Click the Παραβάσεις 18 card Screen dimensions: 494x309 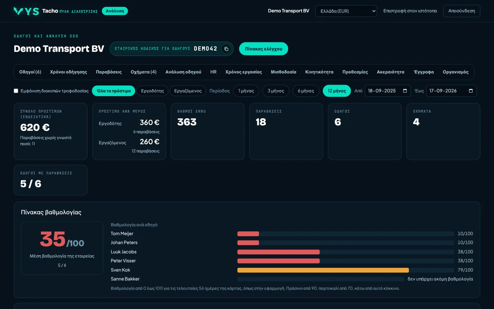pos(286,131)
